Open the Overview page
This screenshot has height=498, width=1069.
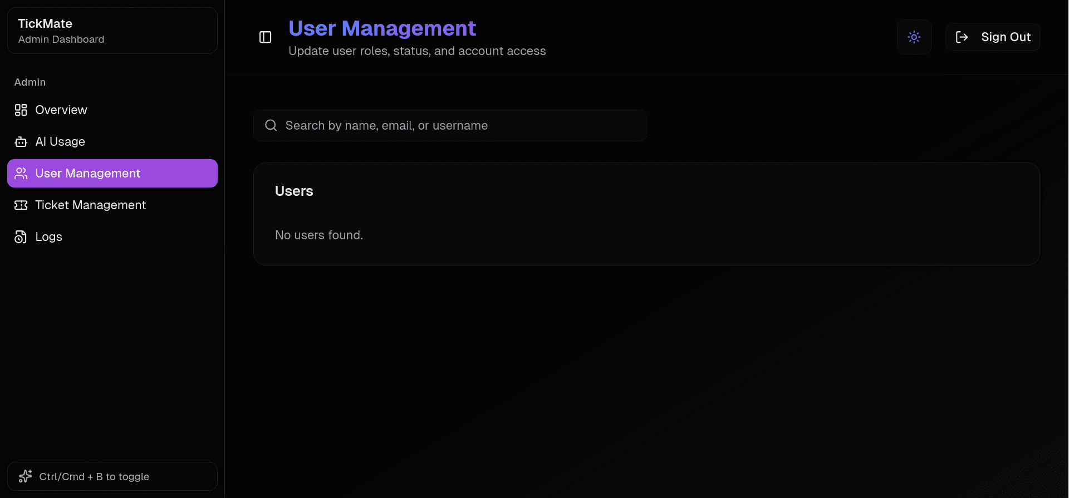pyautogui.click(x=112, y=110)
